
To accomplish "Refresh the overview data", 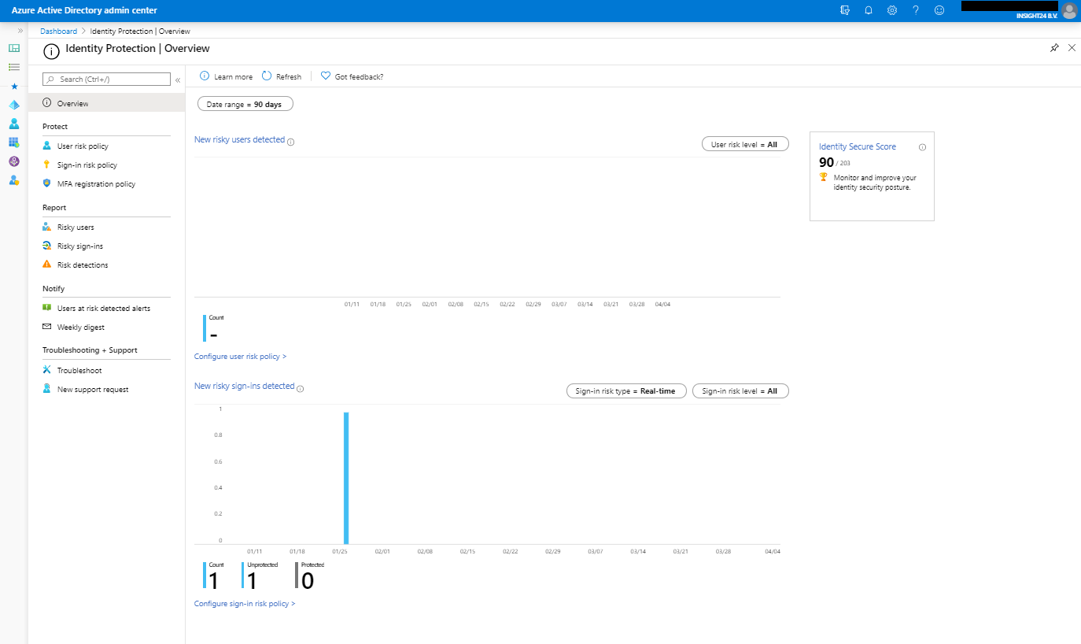I will click(282, 76).
